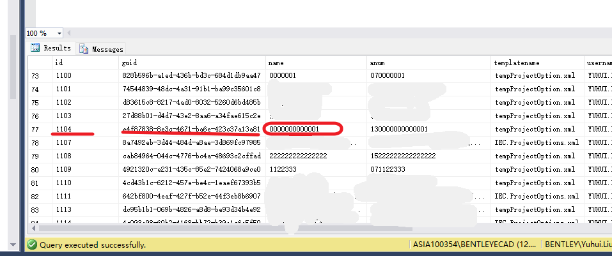Click guid 4921320c-e231-435c-85e2-7424068a9ce0
Screen dimensions: 612x256
tap(191, 170)
